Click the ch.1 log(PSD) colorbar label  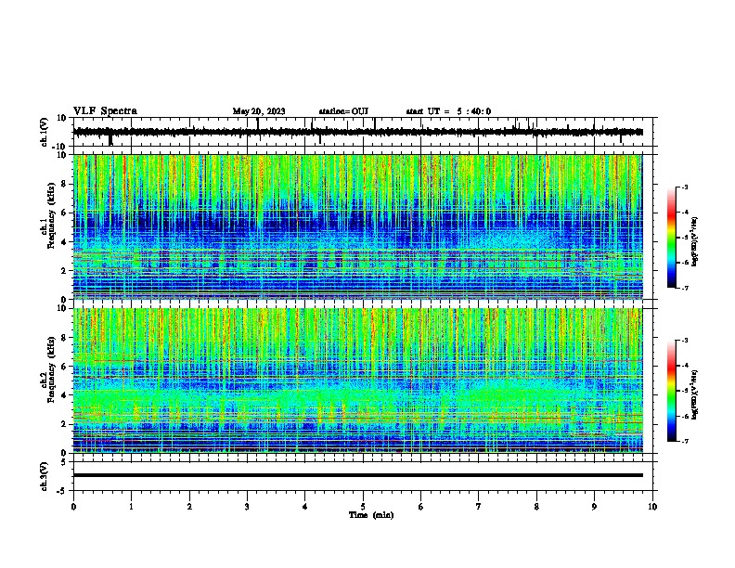click(x=695, y=242)
